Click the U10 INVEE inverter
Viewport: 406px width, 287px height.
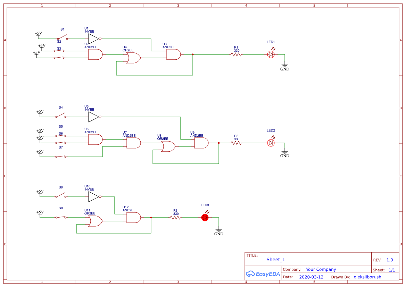(x=94, y=197)
